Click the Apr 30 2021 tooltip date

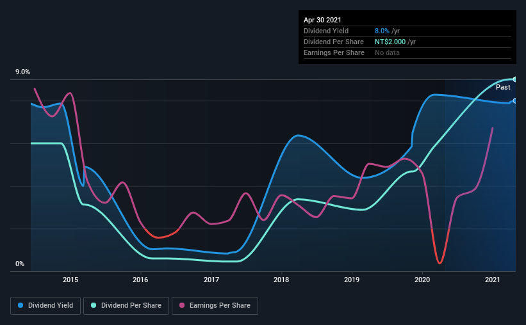coord(322,20)
